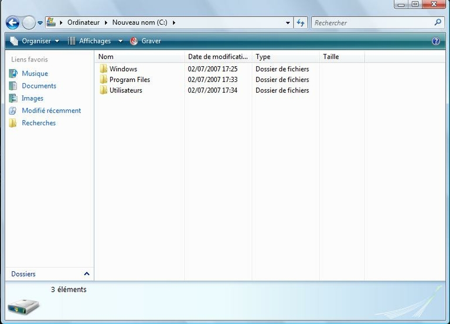Open the Documents favorite link

pyautogui.click(x=39, y=86)
